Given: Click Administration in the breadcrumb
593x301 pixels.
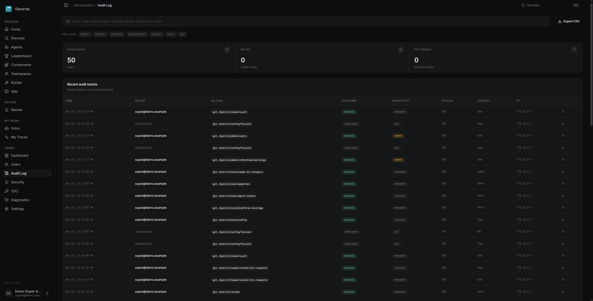Looking at the screenshot, I should pyautogui.click(x=84, y=5).
